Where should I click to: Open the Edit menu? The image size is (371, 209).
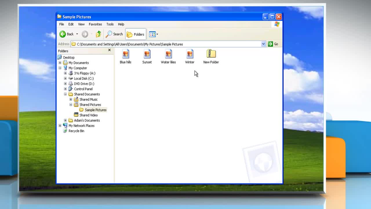point(71,24)
